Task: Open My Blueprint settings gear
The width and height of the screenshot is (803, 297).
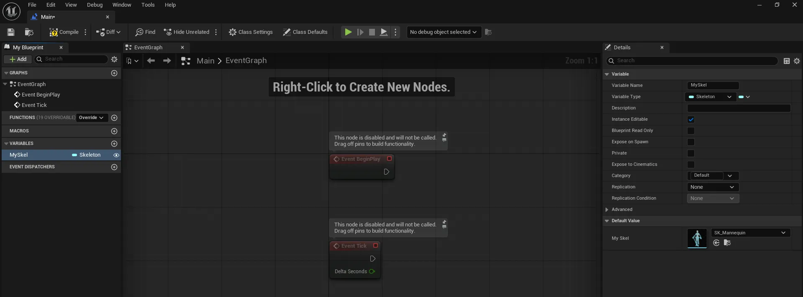Action: [114, 59]
